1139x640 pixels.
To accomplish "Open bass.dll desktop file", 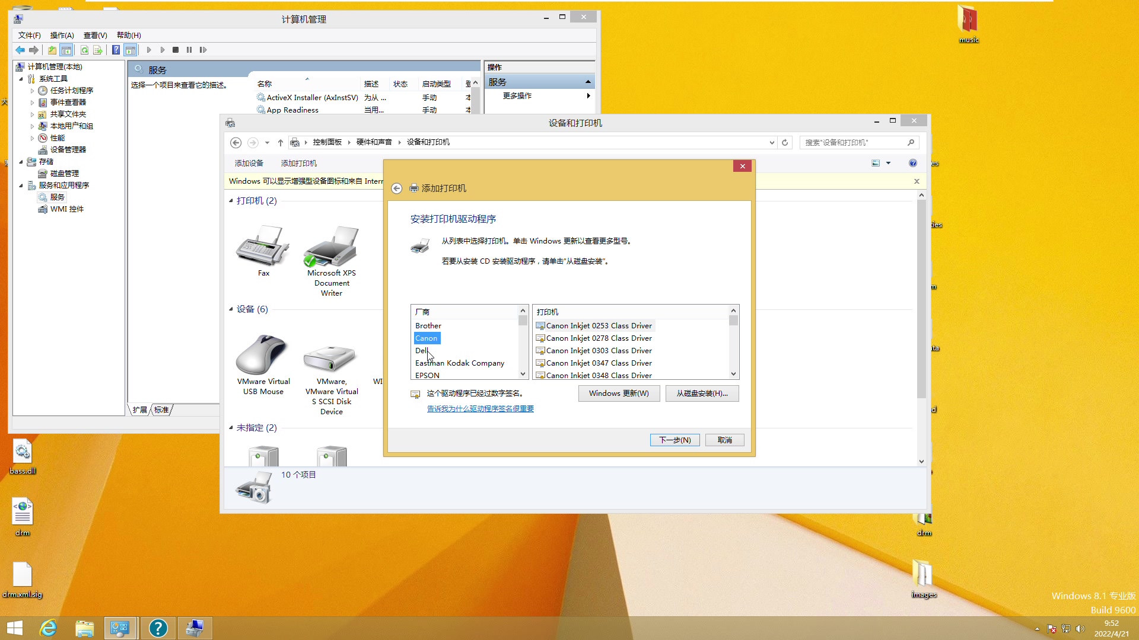I will coord(23,457).
